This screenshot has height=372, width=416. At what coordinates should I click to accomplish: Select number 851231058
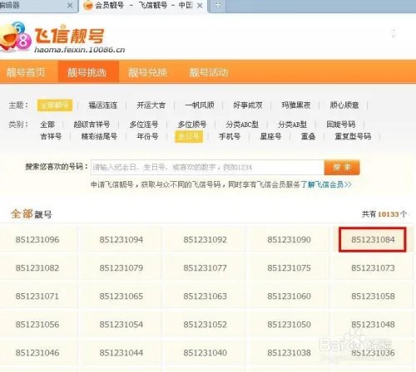pos(373,296)
